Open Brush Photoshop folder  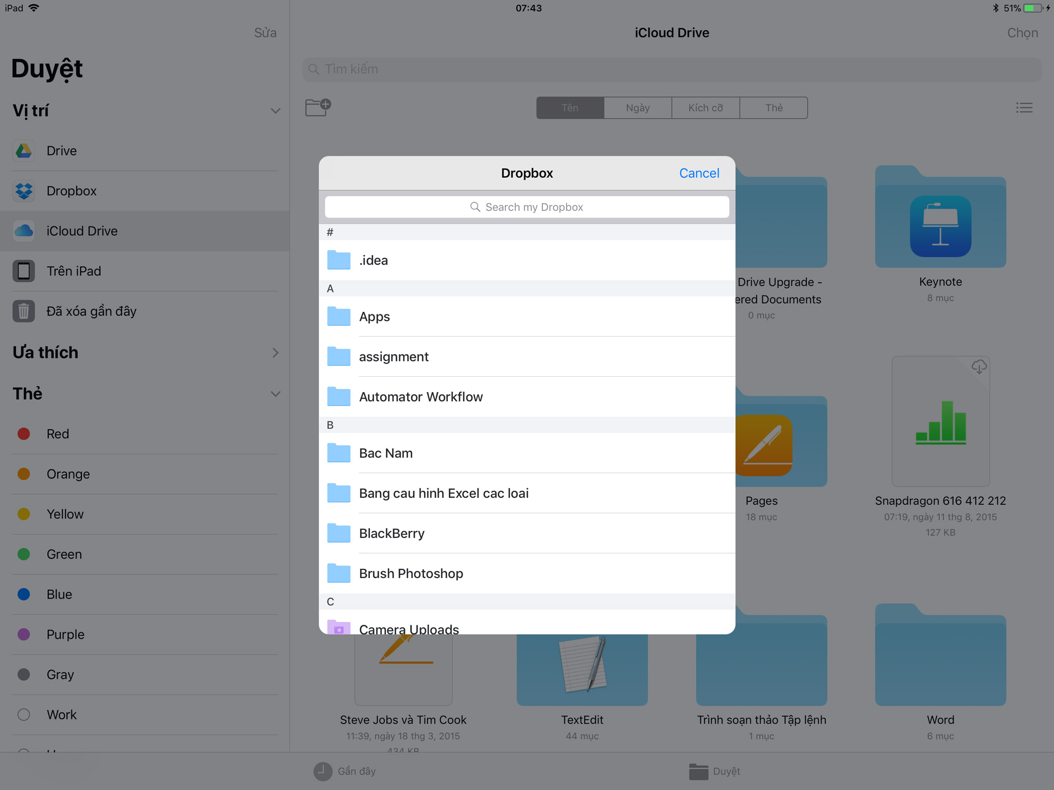(527, 574)
